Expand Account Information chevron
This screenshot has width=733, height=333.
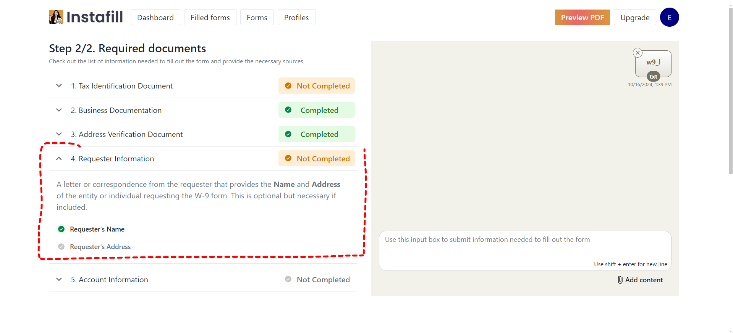59,280
